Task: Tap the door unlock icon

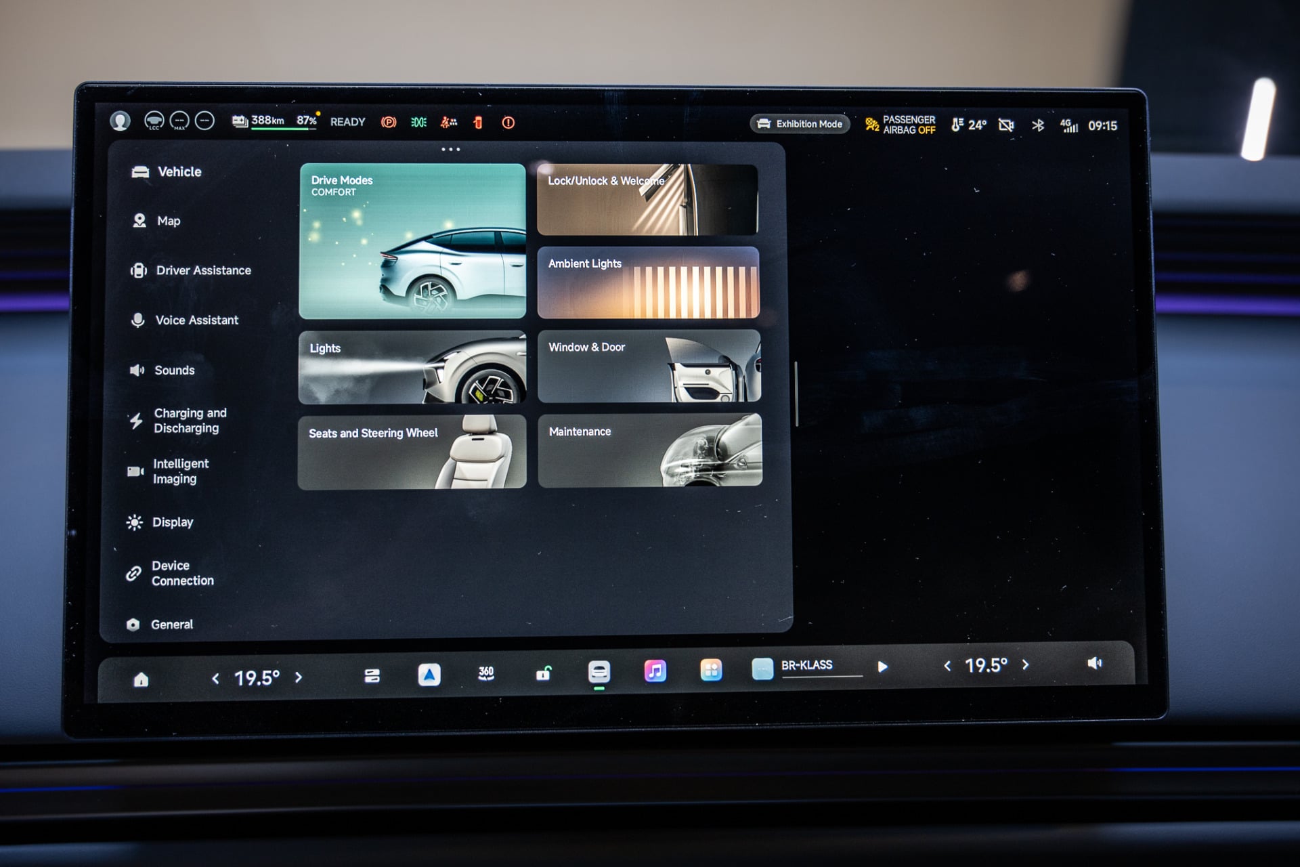Action: click(x=544, y=673)
